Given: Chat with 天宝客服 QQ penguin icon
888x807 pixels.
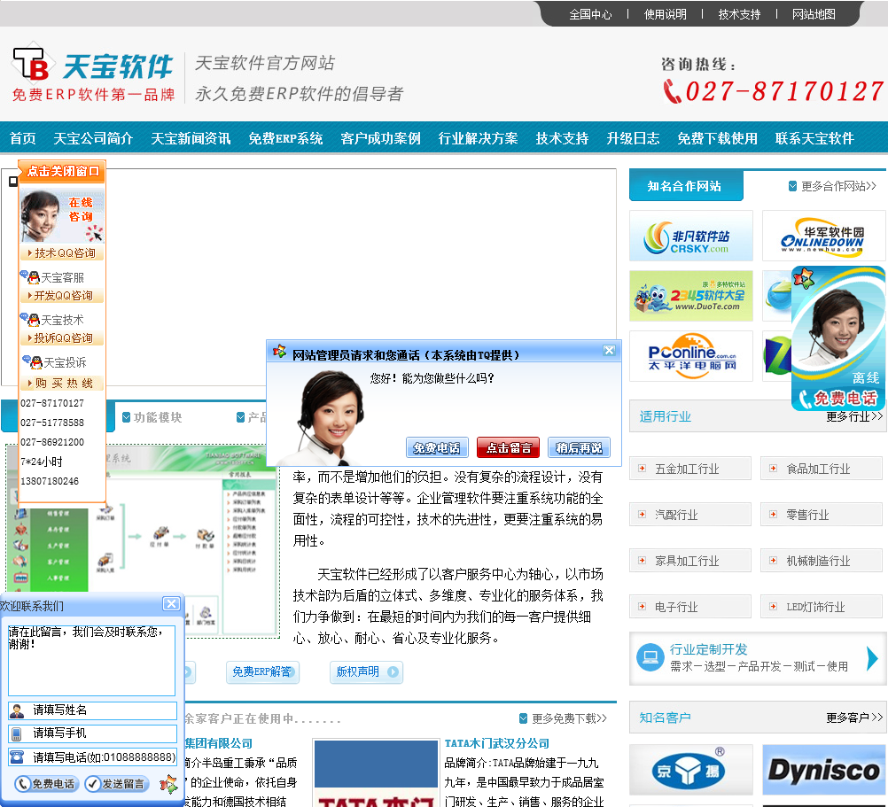Looking at the screenshot, I should pos(34,277).
